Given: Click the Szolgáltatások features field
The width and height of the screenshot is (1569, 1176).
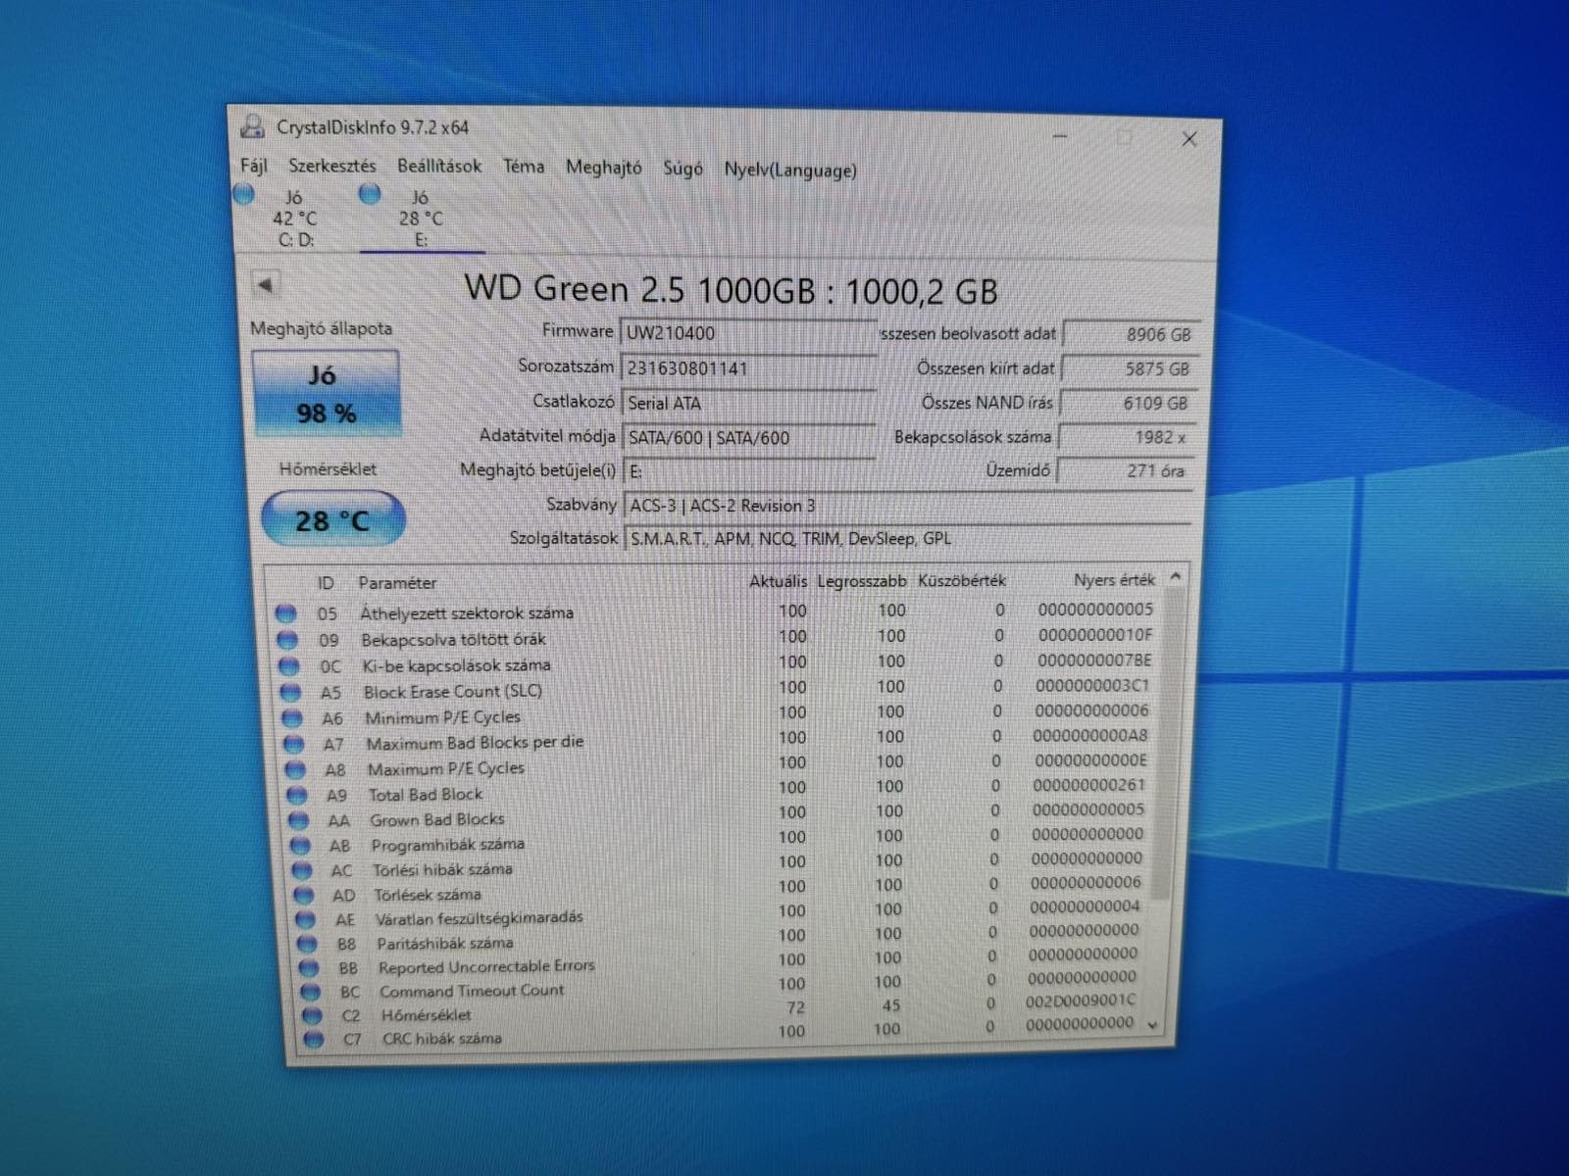Looking at the screenshot, I should 908,538.
